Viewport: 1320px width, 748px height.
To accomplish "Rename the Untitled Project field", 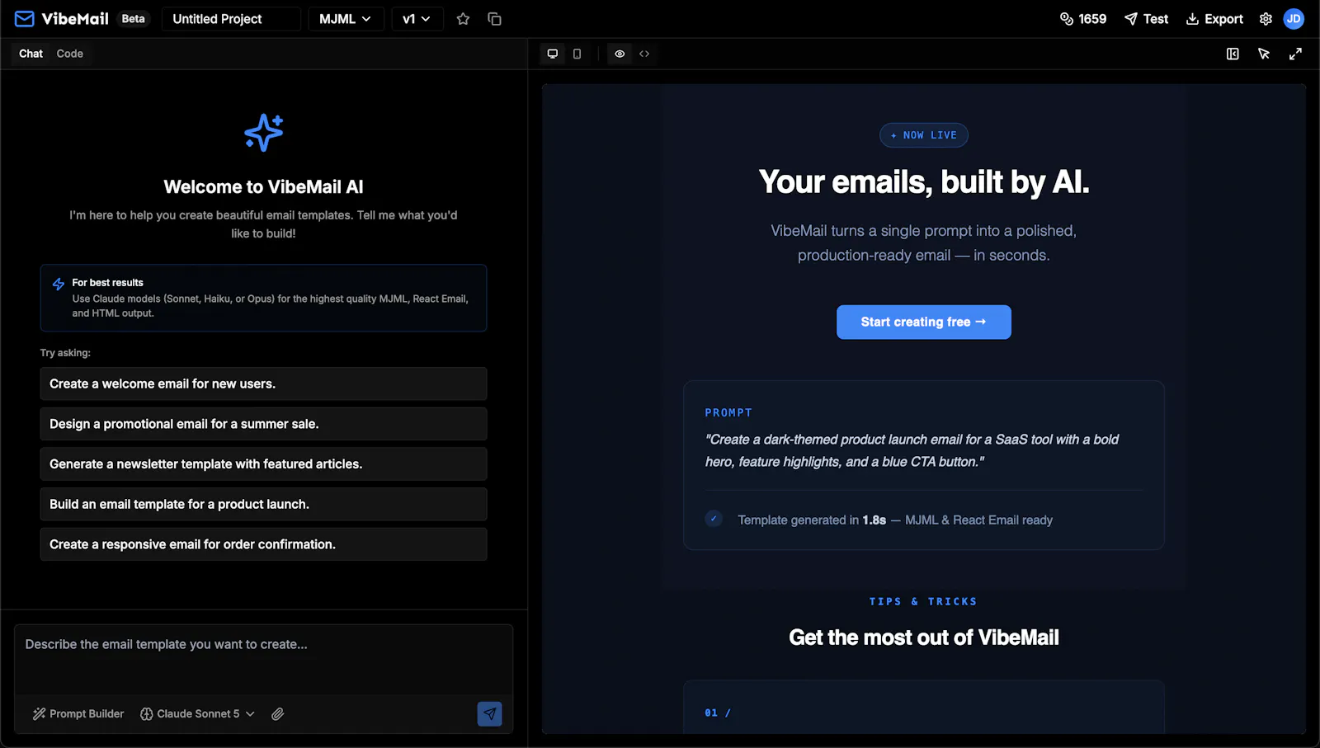I will pos(231,19).
